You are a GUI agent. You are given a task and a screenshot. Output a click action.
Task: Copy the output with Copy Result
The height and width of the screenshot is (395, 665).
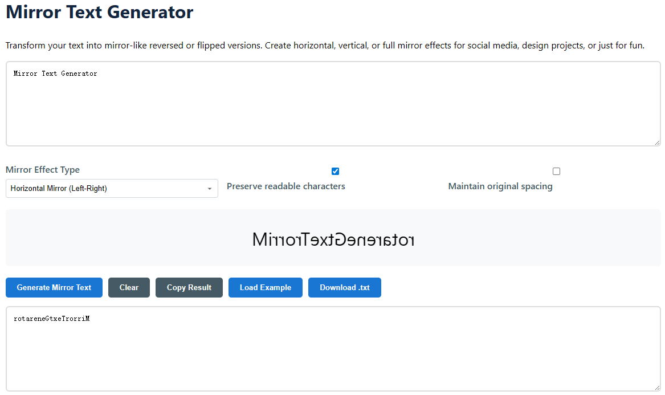tap(189, 288)
